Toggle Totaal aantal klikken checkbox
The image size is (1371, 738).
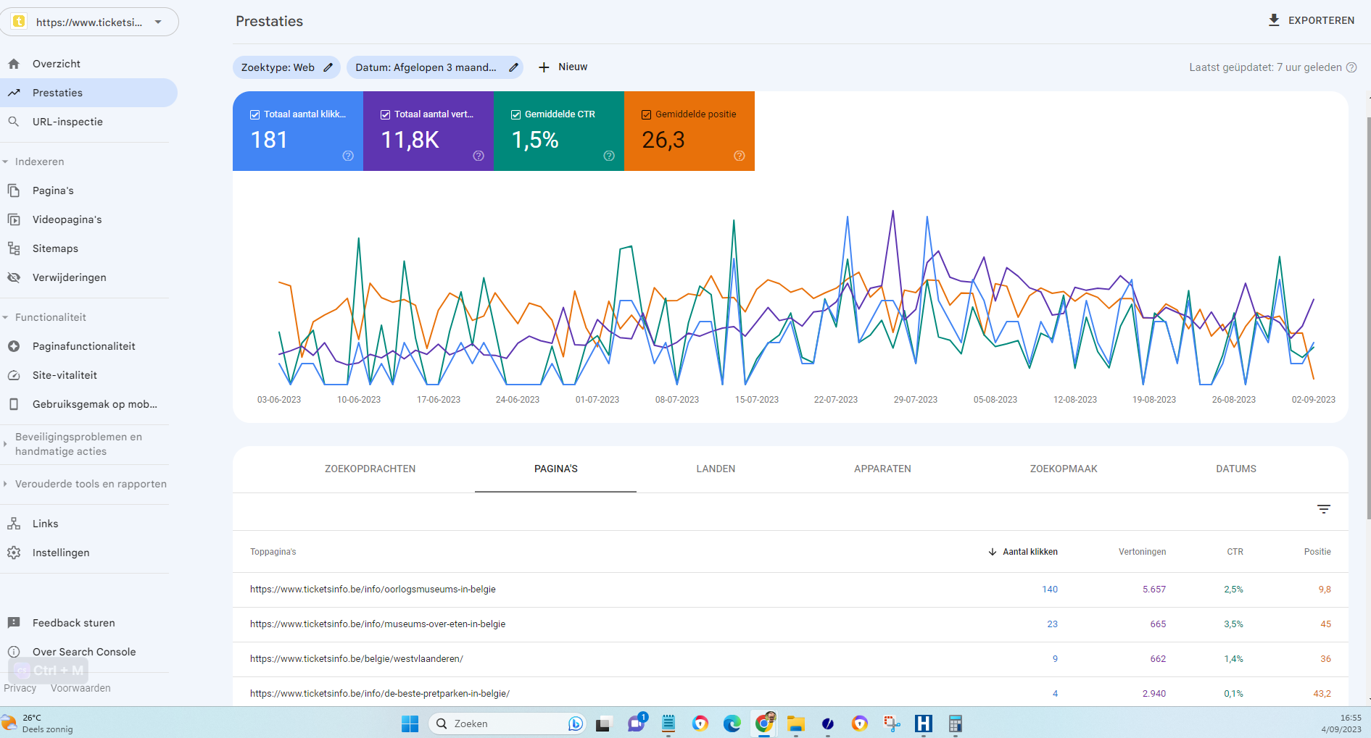coord(254,114)
